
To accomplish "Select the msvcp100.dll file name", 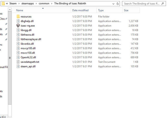I will (x=28, y=48).
